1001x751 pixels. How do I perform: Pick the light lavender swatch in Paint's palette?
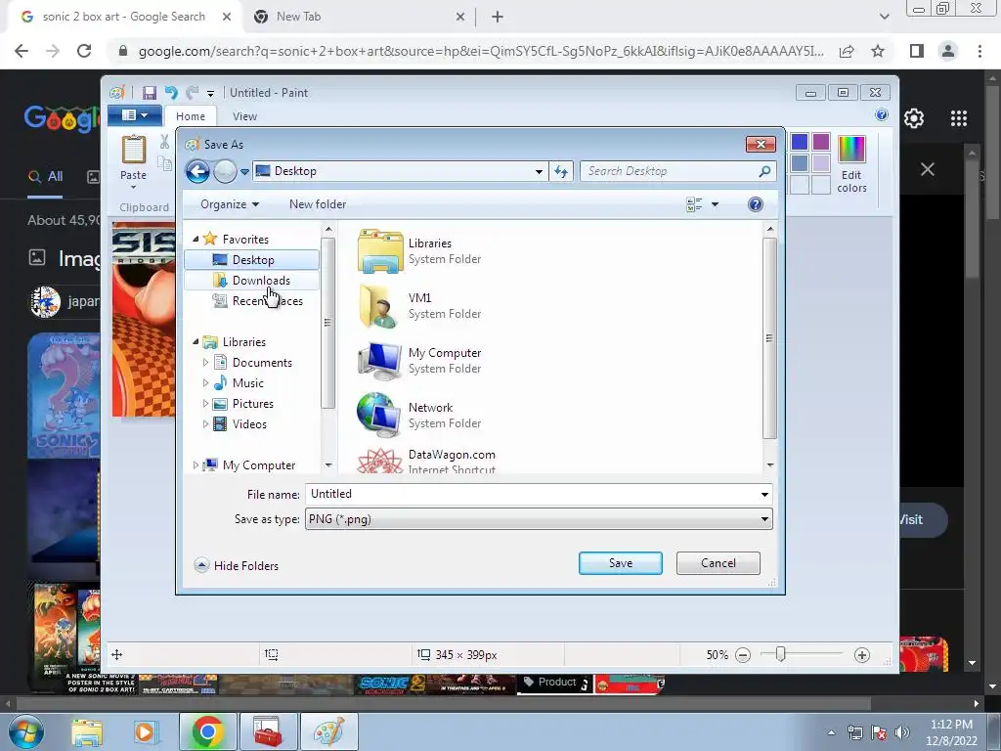[x=821, y=163]
